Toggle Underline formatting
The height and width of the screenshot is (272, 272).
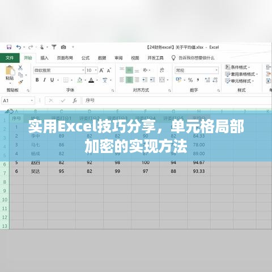tap(52, 80)
